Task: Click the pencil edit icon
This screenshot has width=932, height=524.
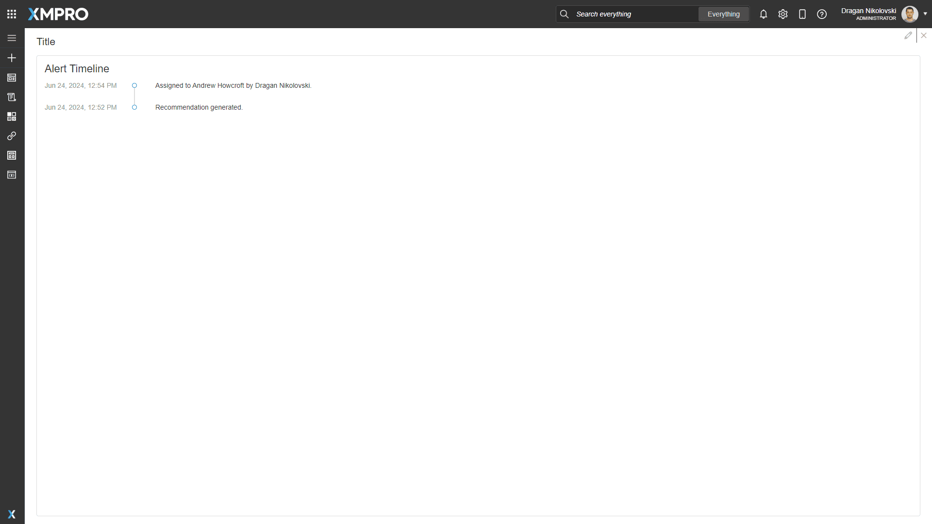Action: tap(908, 35)
